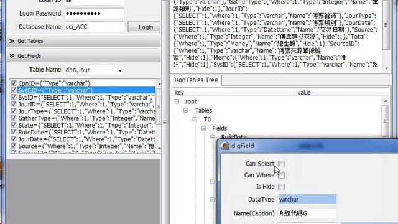Toggle the GatherType field checkbox

pos(14,118)
